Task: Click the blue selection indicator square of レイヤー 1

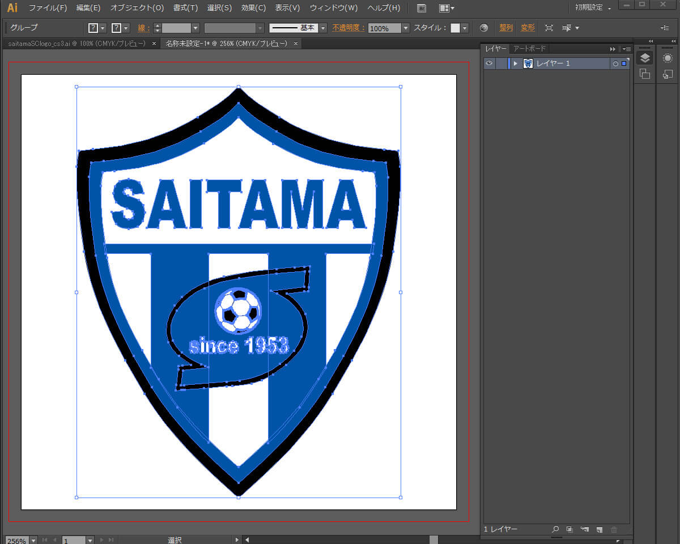Action: coord(624,63)
